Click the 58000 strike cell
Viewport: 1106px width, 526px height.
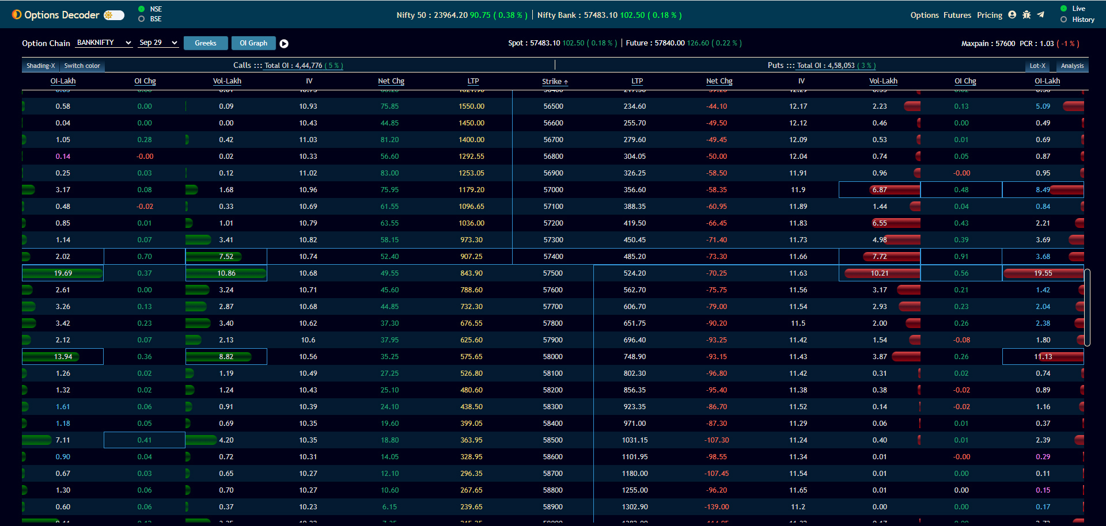coord(553,357)
